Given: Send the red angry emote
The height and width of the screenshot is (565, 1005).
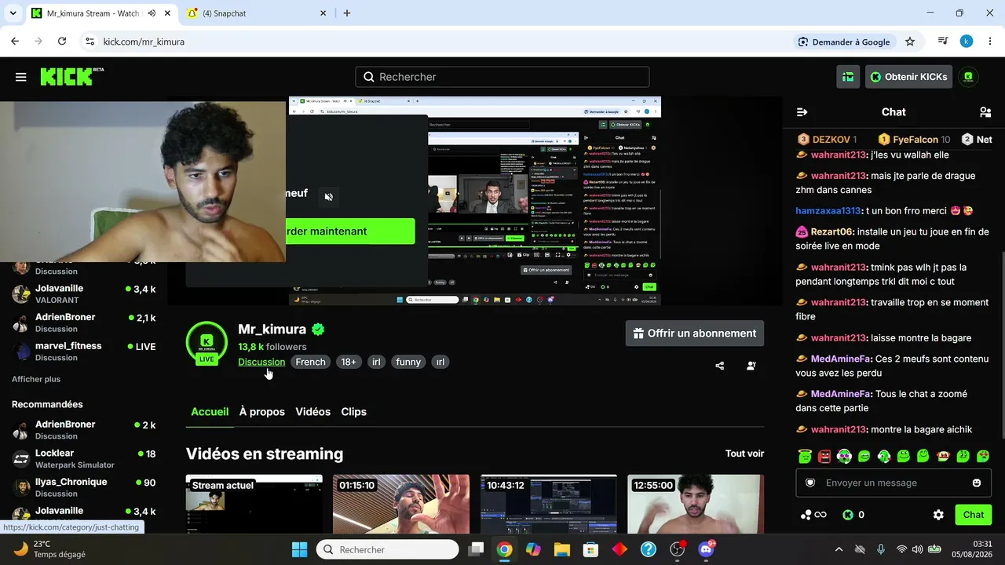Looking at the screenshot, I should 824,456.
